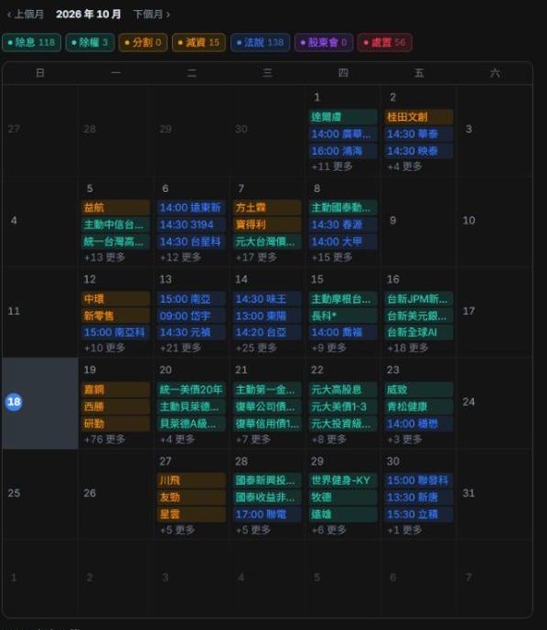The image size is (547, 630).
Task: Open the 14:00 遠東新 event
Action: pos(191,208)
